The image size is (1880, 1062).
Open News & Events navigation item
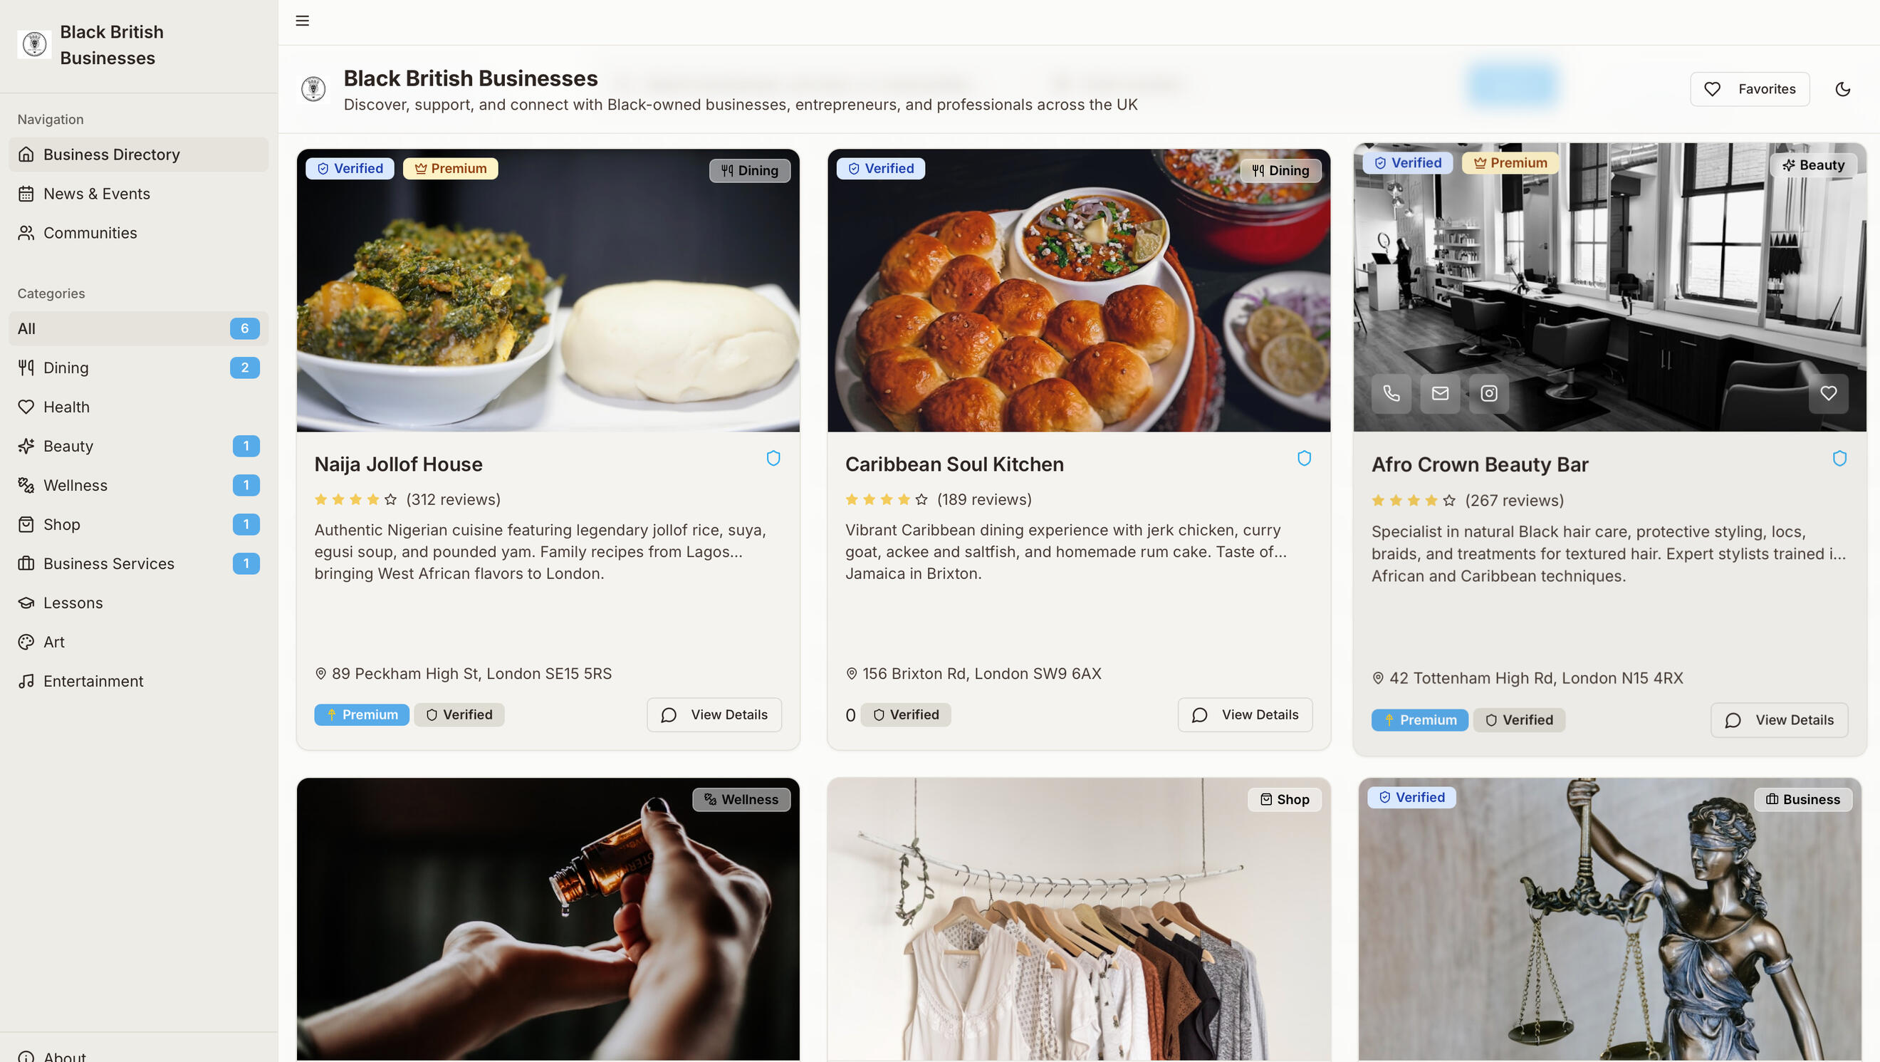coord(96,194)
